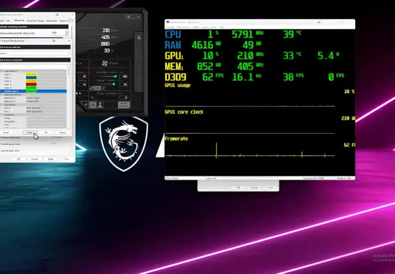Click OK at the bottom of the Afterburner properties window
395x274 pixels.
click(19, 159)
